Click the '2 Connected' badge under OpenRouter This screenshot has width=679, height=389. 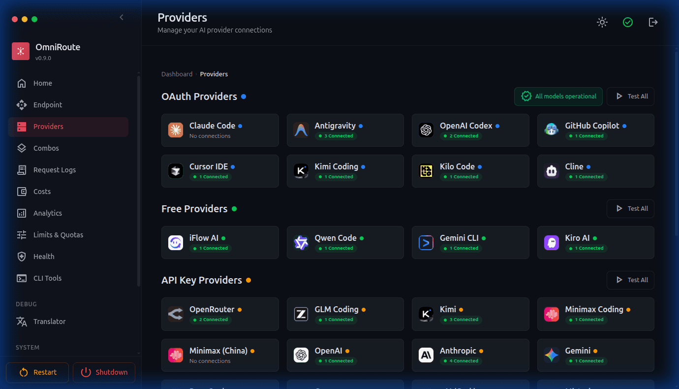coord(211,320)
